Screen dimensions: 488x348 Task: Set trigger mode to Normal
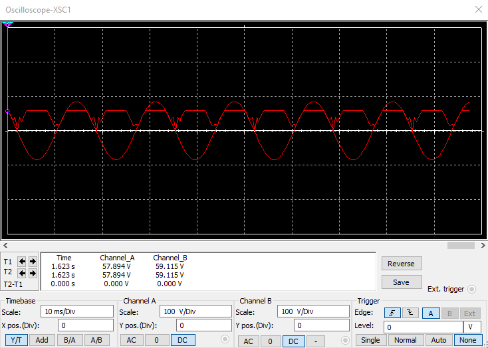click(405, 340)
